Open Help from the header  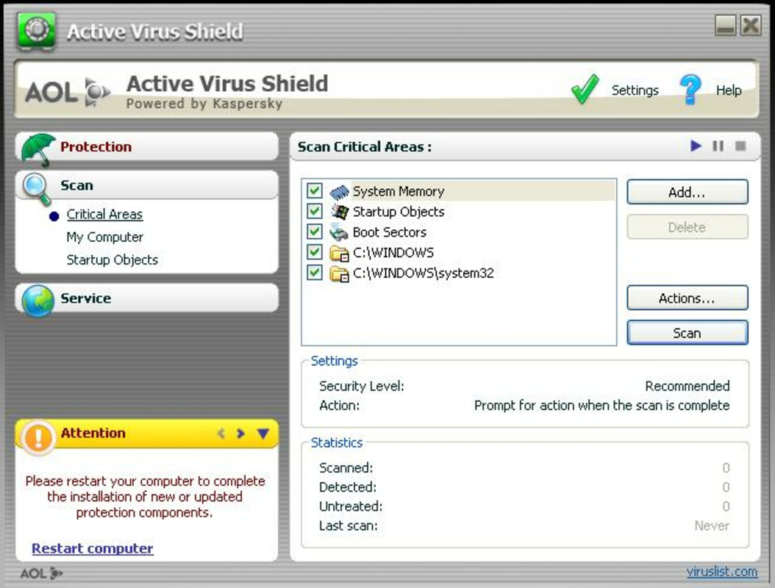click(729, 90)
